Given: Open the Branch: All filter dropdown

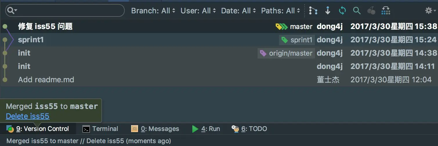Looking at the screenshot, I should (153, 11).
